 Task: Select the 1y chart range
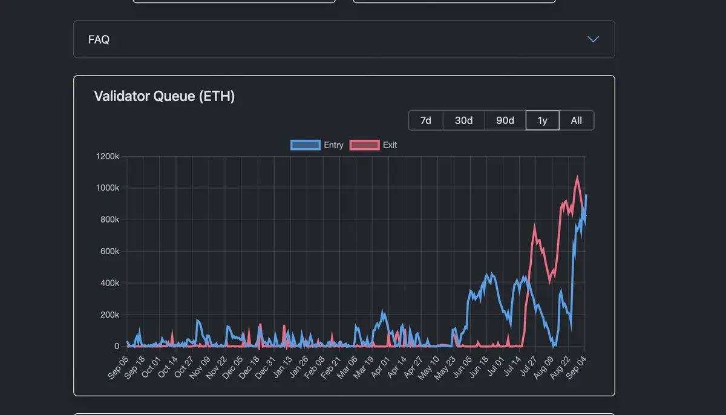543,120
